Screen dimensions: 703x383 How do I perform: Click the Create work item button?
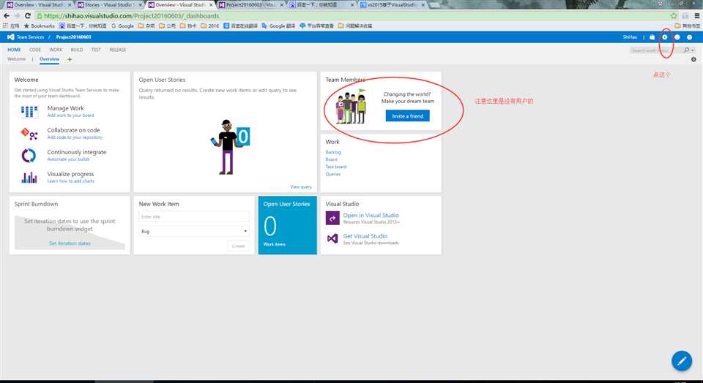click(239, 246)
